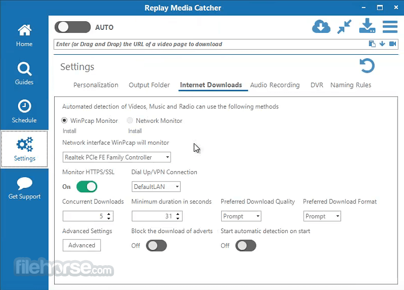Screen dimensions: 404x290
Task: Increase Minimum duration in seconds
Action: (x=178, y=214)
